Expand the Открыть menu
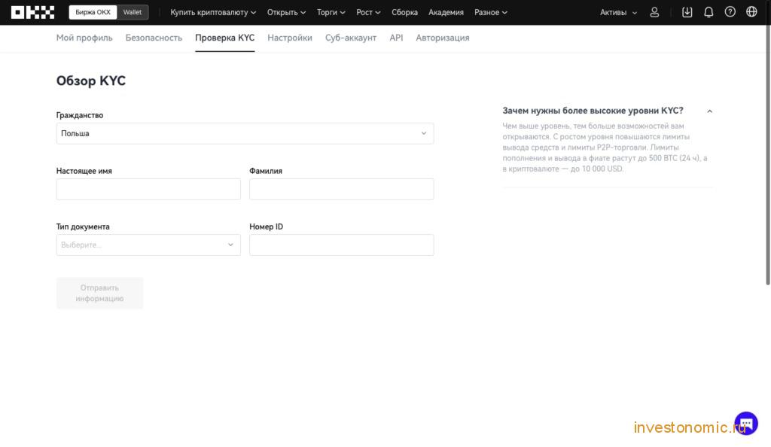This screenshot has height=447, width=771. 286,12
